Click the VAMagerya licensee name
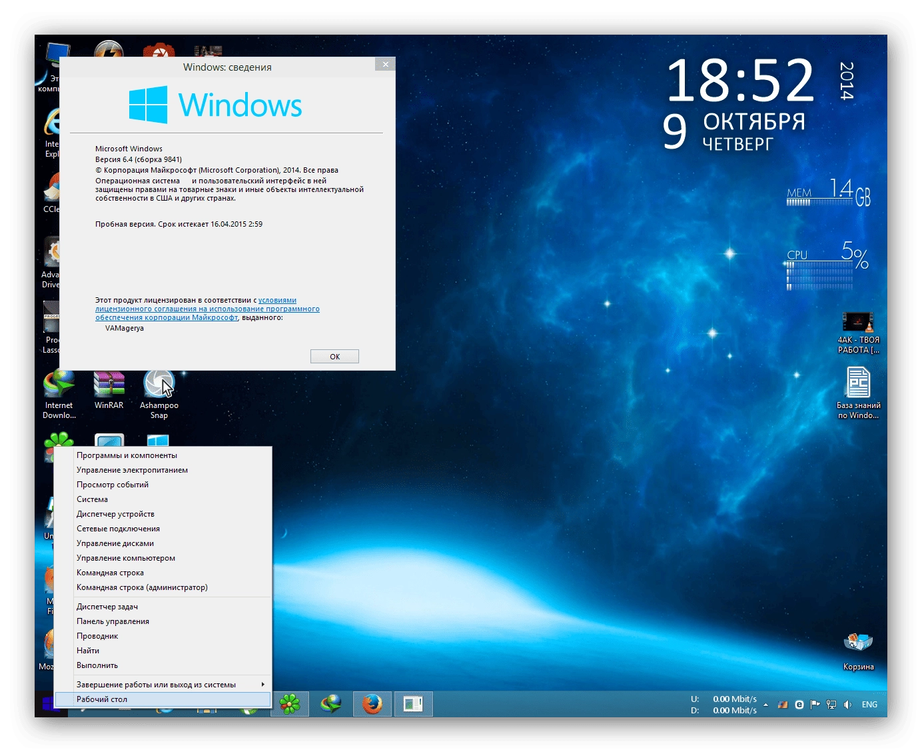The height and width of the screenshot is (752, 922). 125,328
